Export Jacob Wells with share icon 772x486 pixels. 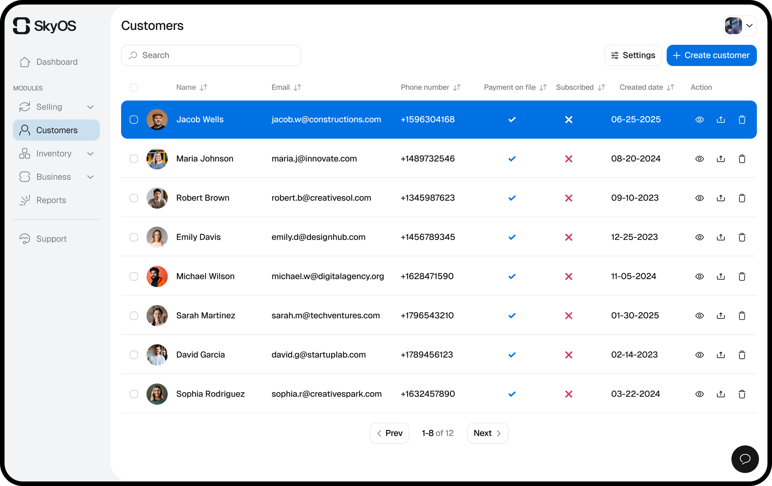pos(721,120)
